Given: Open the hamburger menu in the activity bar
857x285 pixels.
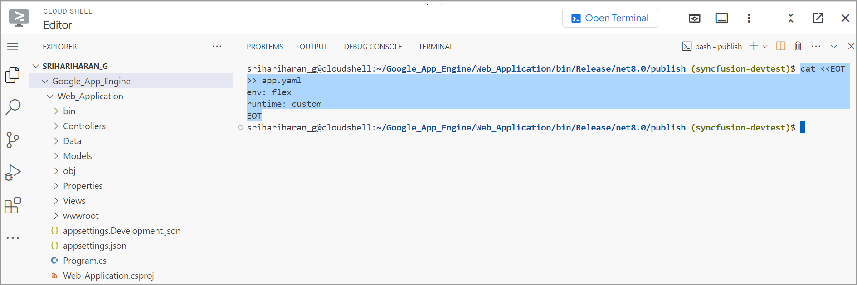Looking at the screenshot, I should coord(13,47).
